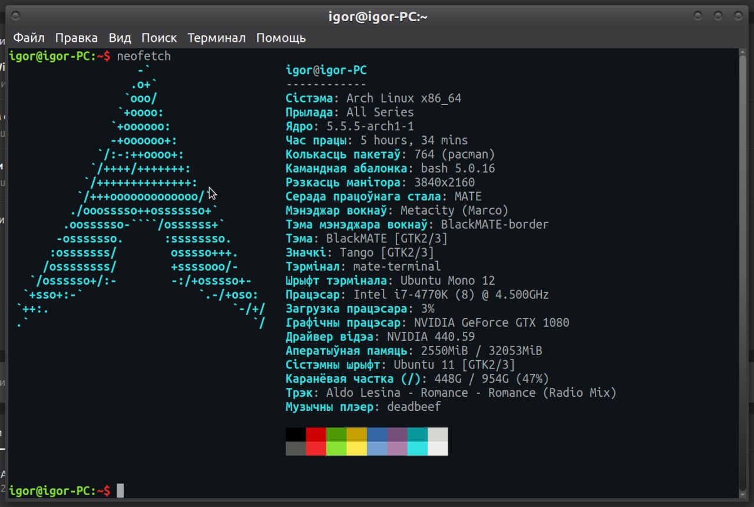This screenshot has width=754, height=507.
Task: Click the black color block
Action: [x=296, y=434]
